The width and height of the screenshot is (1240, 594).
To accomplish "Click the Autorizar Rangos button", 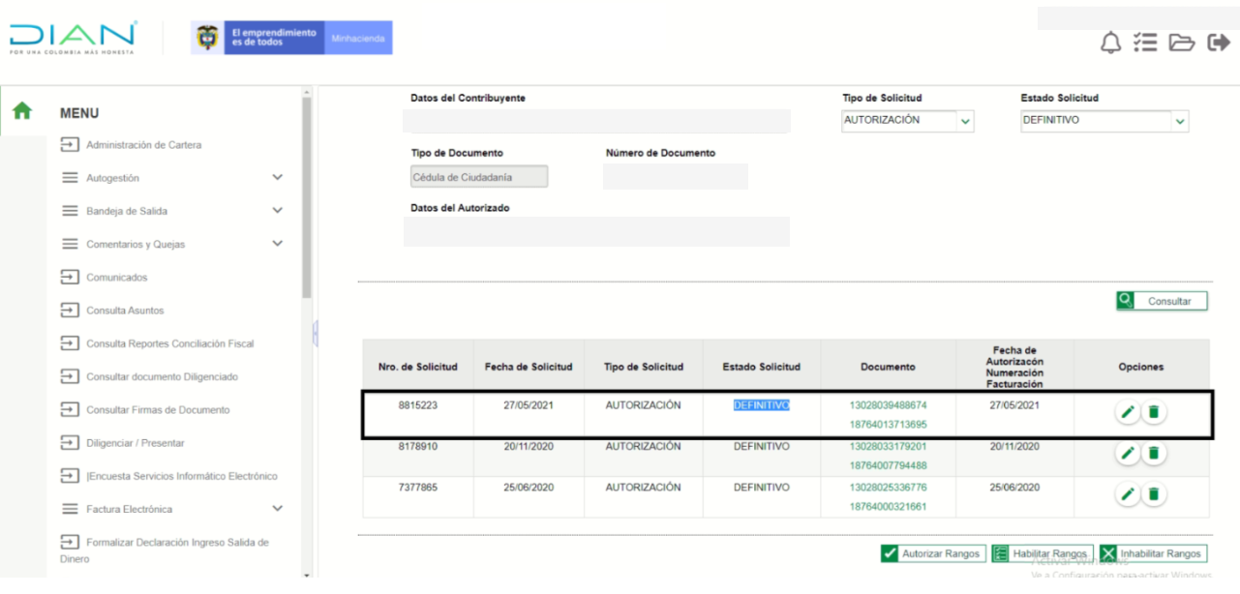I will [x=932, y=553].
